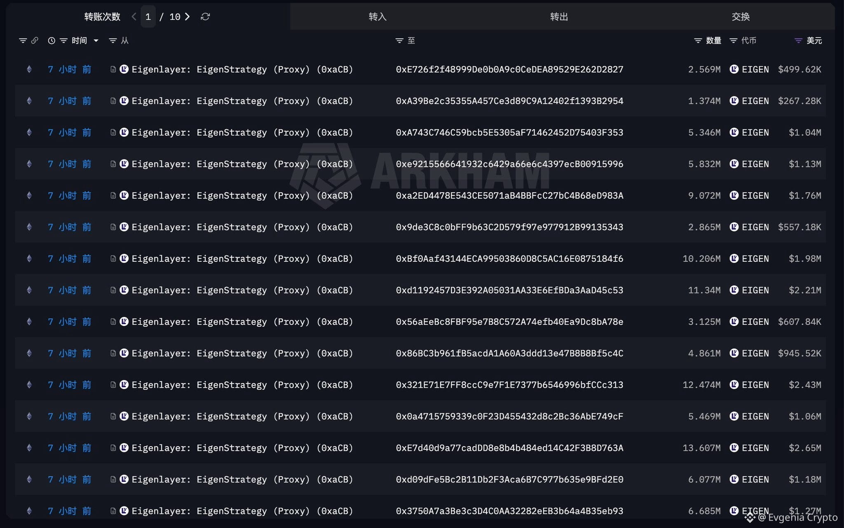The image size is (844, 528).
Task: Open address 0x3750A7a3Be3c3D4C0AA32282eEB3b64a4B35eb93
Action: [510, 511]
